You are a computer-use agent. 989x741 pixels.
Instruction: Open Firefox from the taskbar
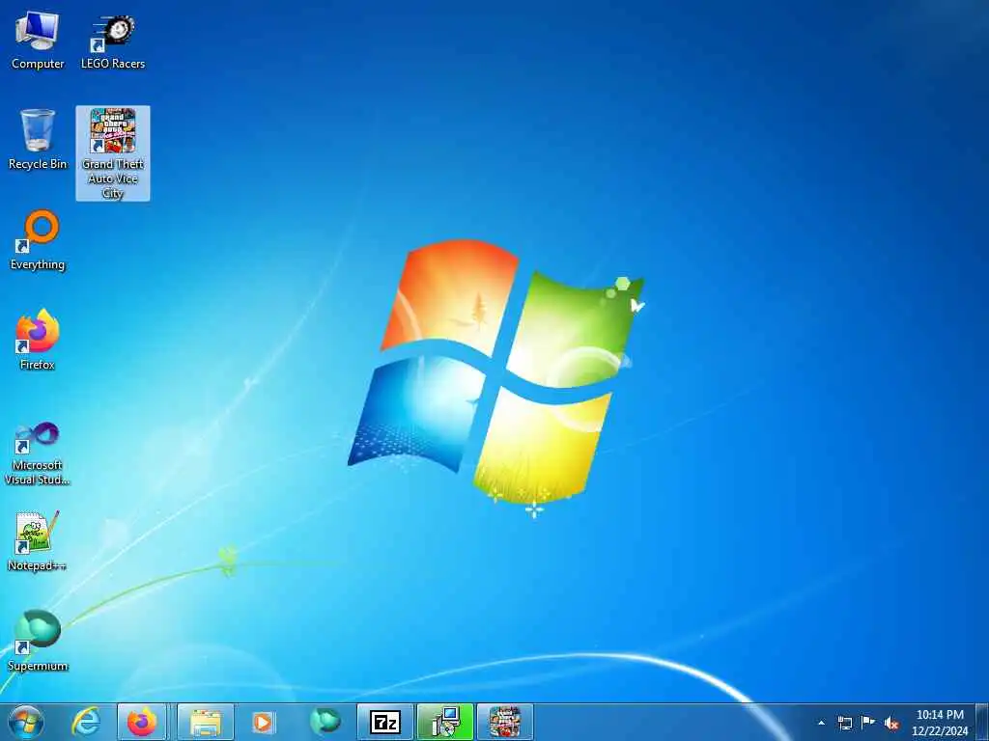point(142,722)
